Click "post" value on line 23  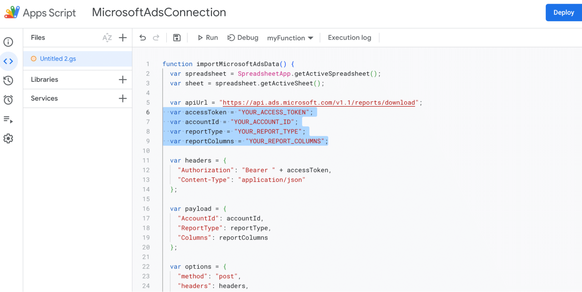tap(227, 276)
